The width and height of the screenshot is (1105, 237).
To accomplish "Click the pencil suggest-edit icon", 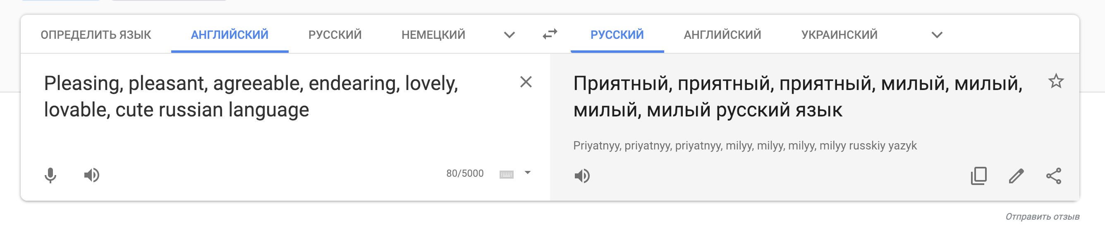I will click(1016, 176).
